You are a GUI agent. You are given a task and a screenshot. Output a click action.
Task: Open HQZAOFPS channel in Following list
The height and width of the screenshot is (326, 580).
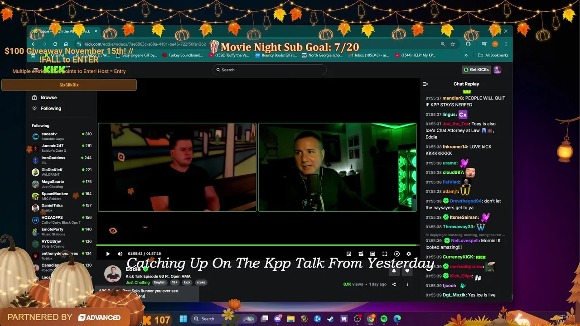point(62,220)
